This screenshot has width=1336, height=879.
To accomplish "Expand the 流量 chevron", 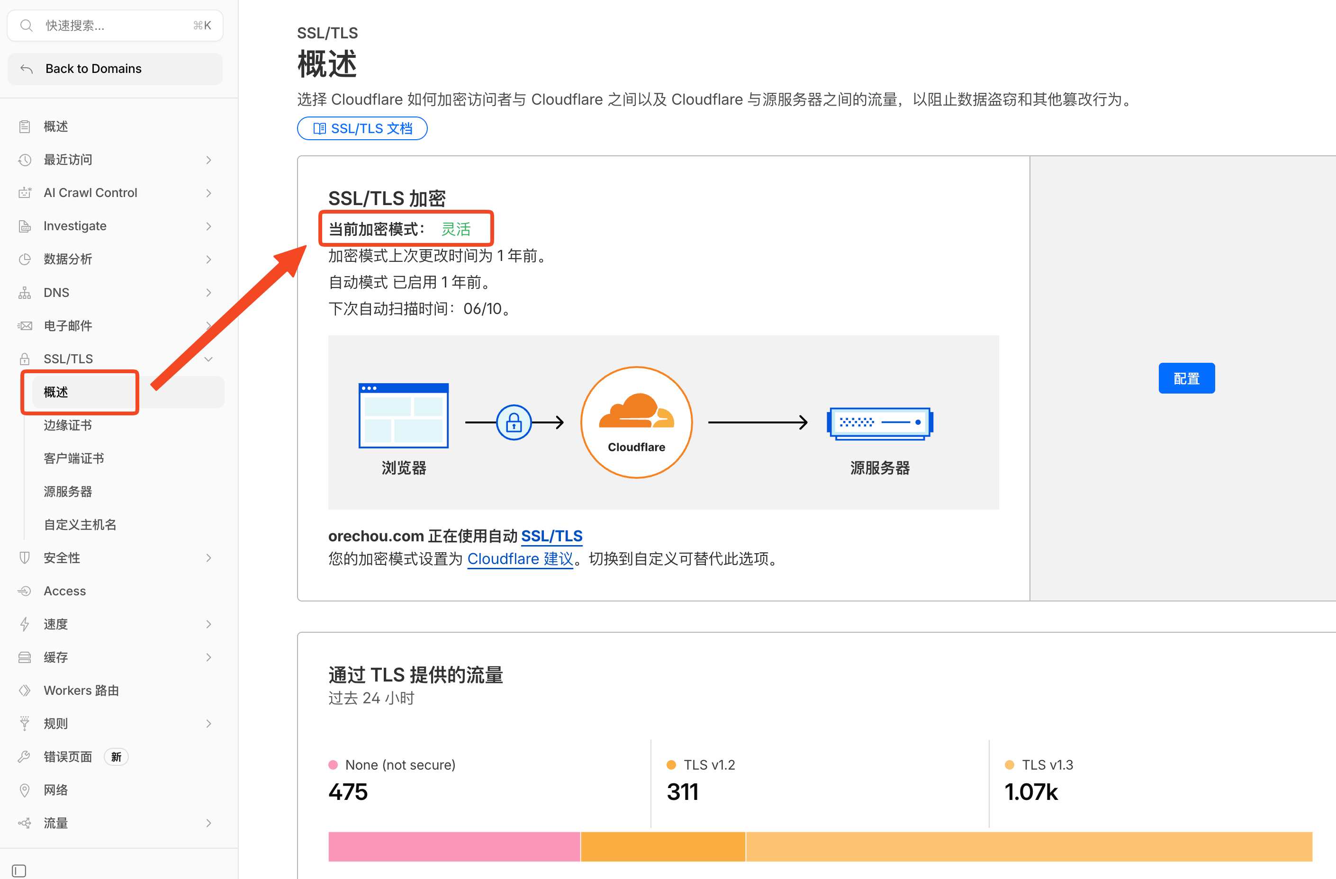I will click(209, 823).
